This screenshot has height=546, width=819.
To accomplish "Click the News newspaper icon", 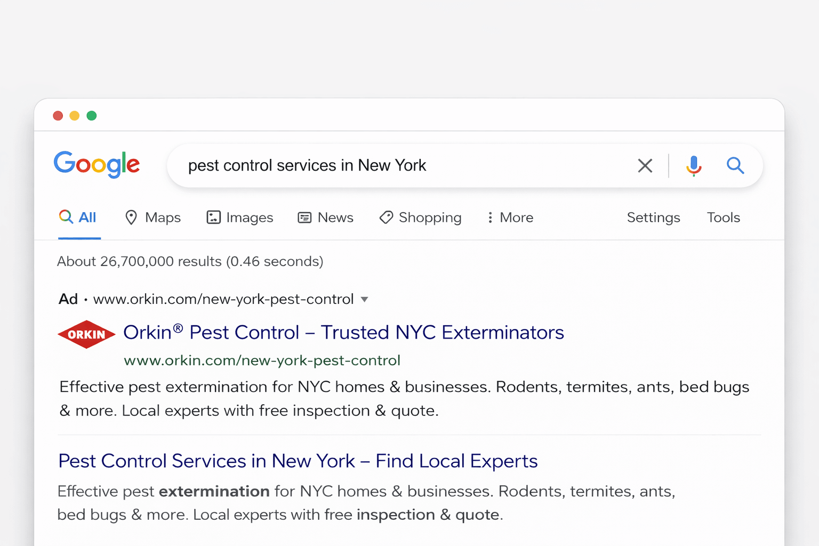I will (304, 218).
